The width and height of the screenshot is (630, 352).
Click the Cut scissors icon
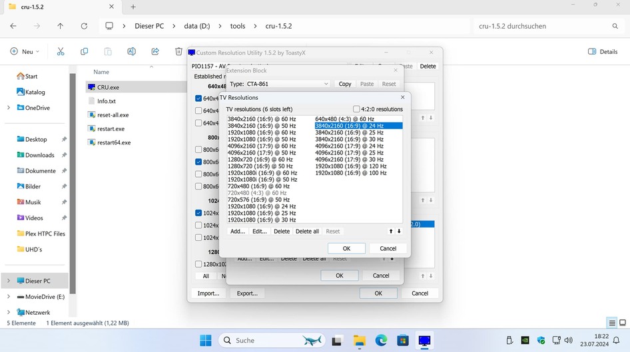point(61,51)
